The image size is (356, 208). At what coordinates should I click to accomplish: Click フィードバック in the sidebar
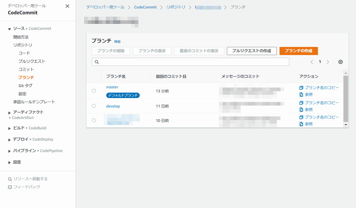click(x=27, y=187)
